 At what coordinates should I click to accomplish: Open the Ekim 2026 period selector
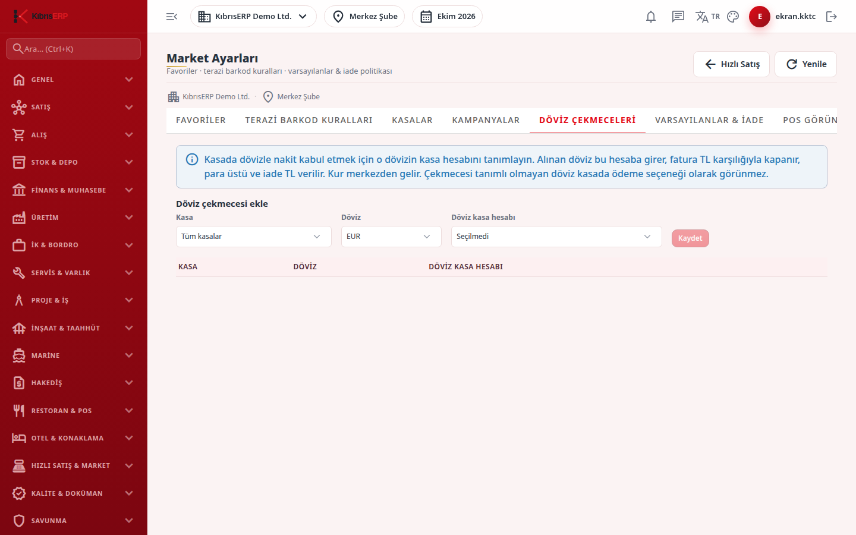pos(447,17)
